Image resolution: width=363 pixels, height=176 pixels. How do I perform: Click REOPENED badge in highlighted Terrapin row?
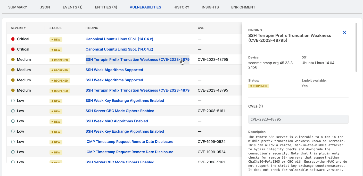point(60,60)
